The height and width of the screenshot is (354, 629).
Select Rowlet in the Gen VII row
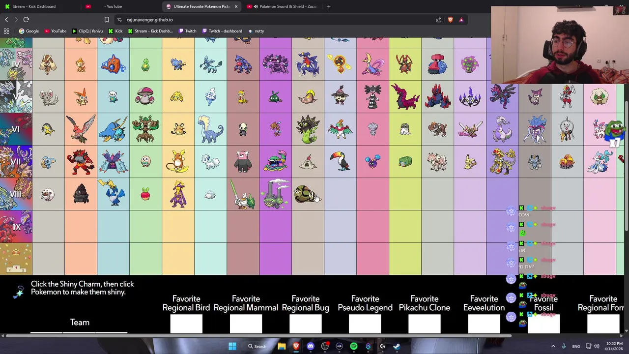(x=145, y=162)
